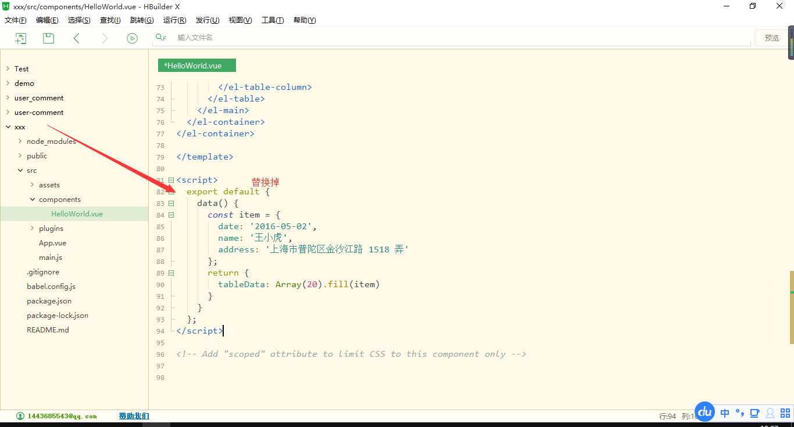Click the 行:94 status bar entry
The image size is (794, 427).
tap(668, 416)
